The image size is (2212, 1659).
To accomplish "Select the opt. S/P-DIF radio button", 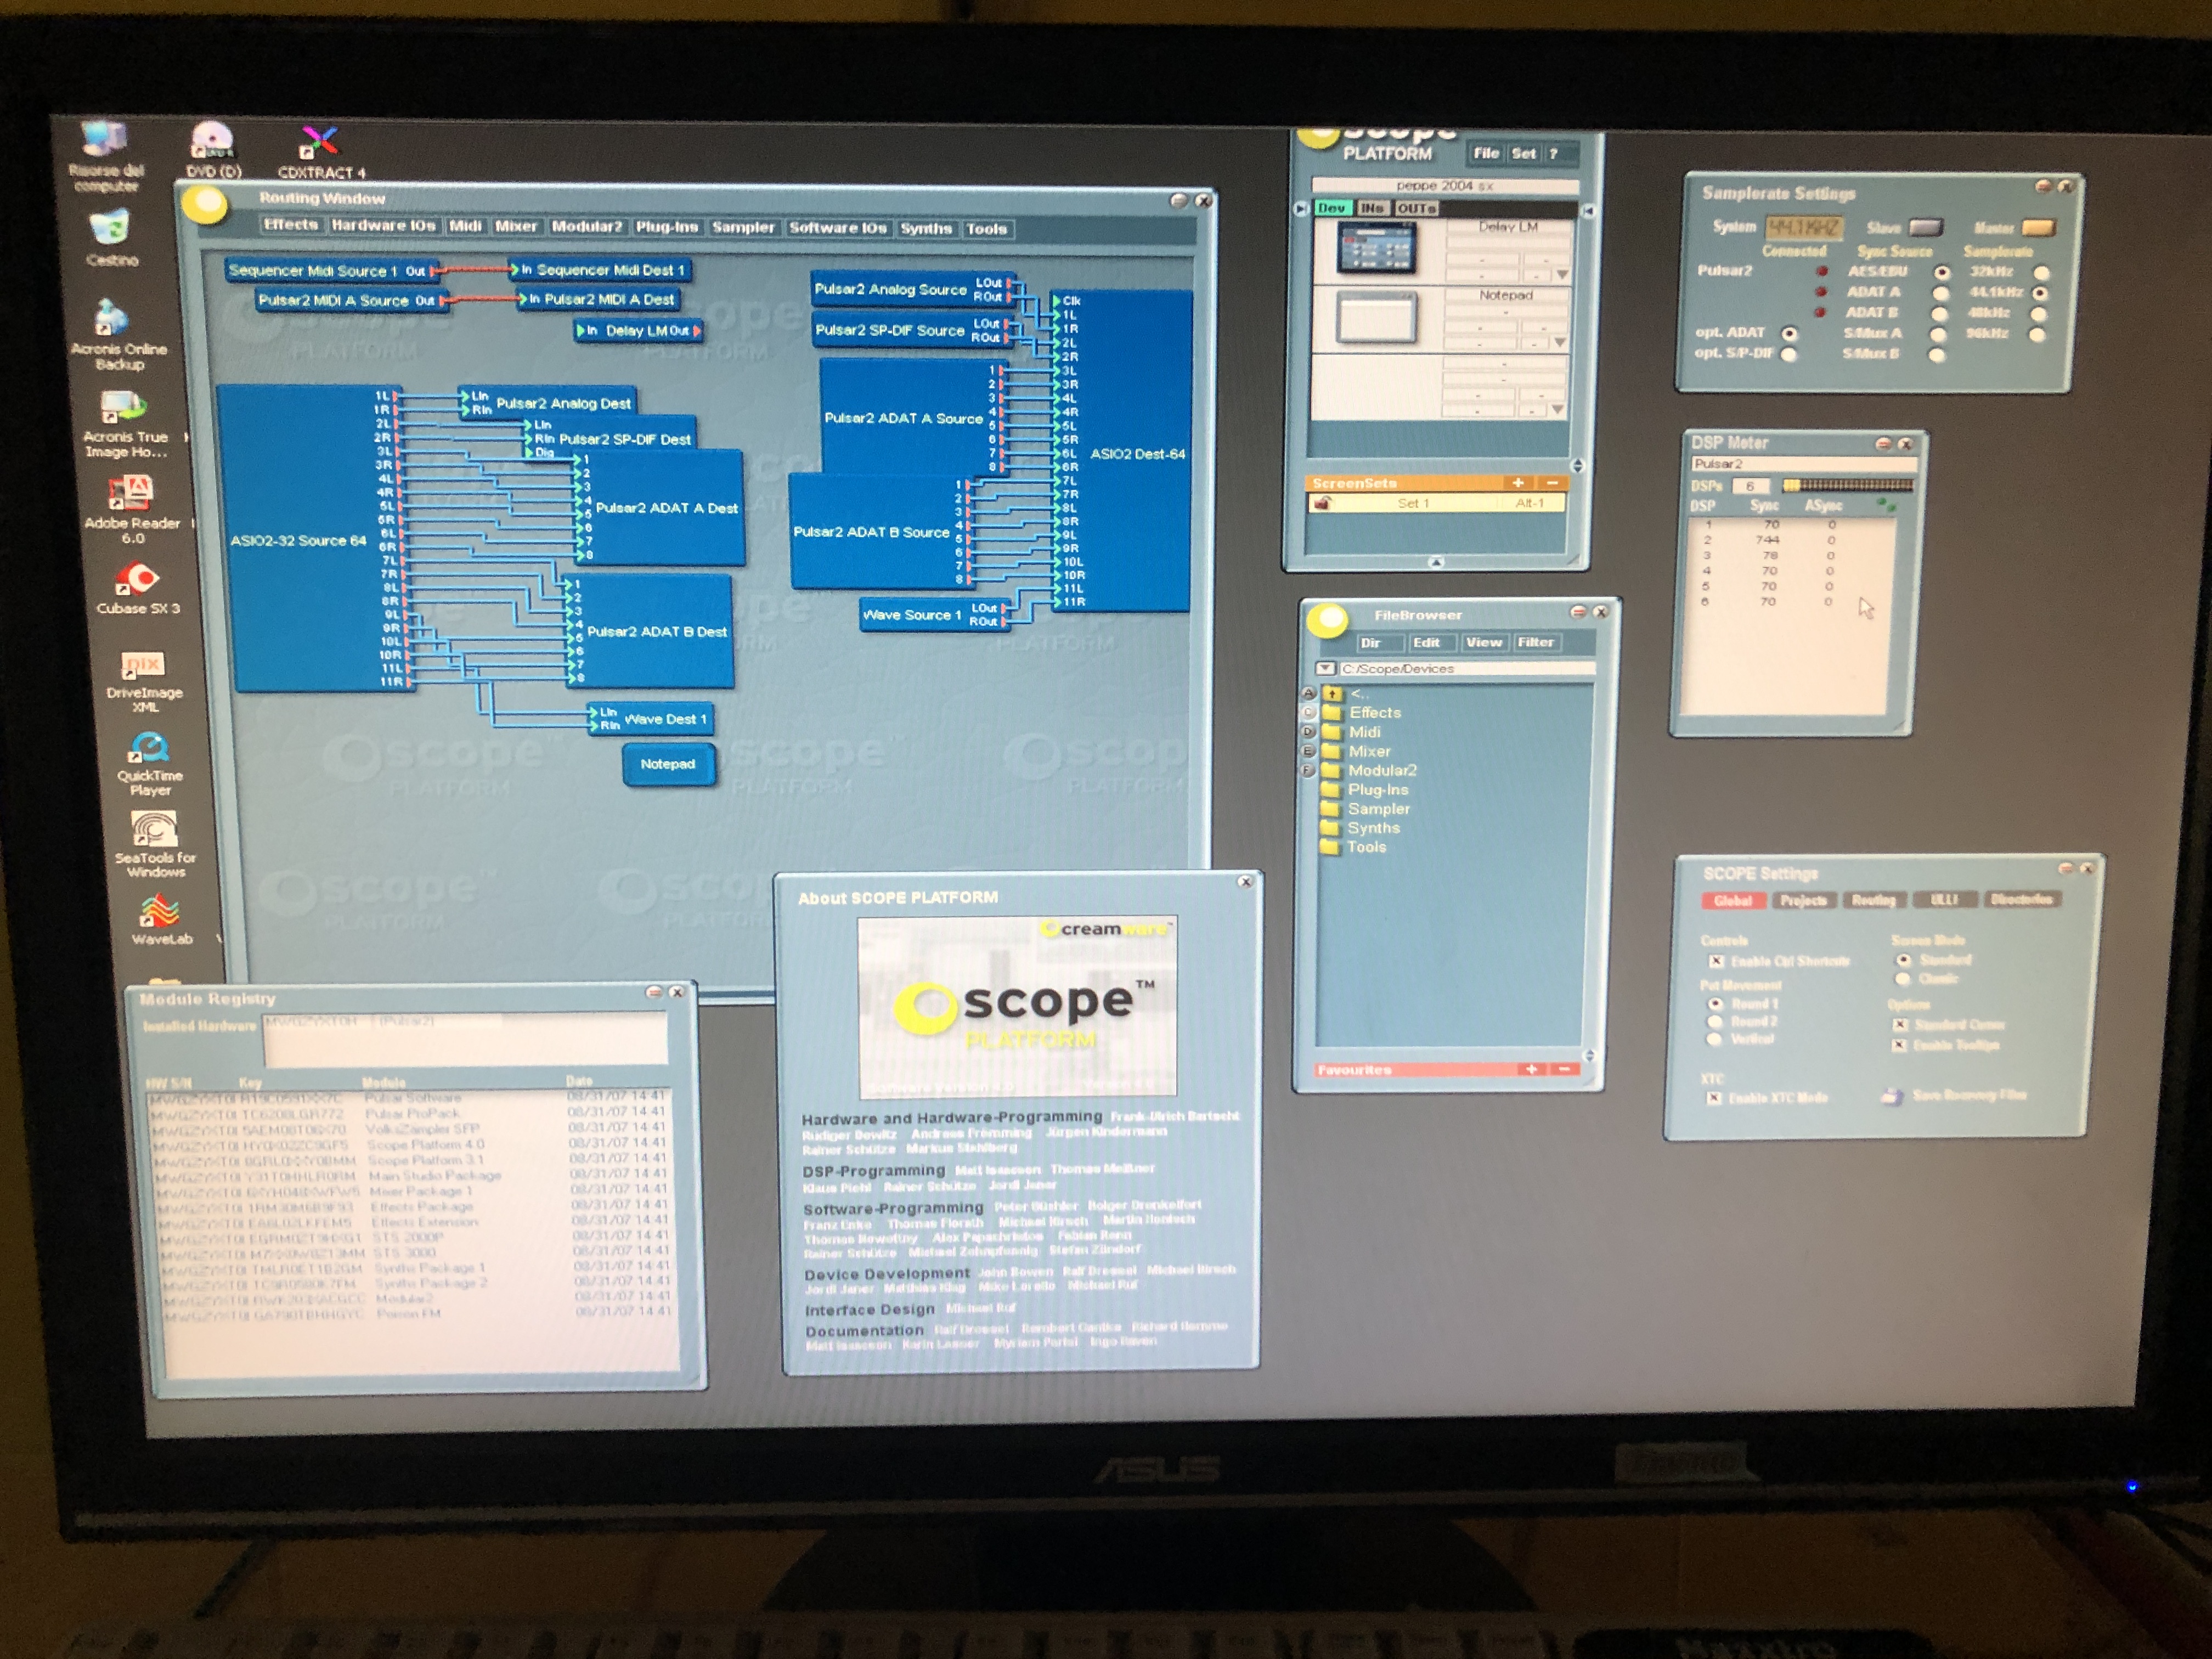I will pyautogui.click(x=1789, y=354).
